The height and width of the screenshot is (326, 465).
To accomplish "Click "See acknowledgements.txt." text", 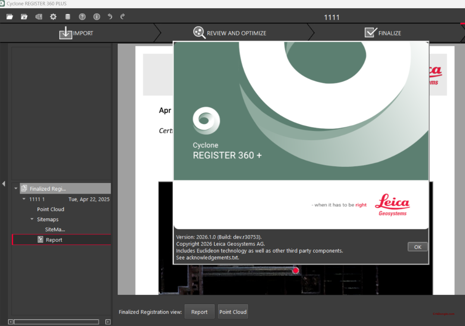I will pos(207,257).
